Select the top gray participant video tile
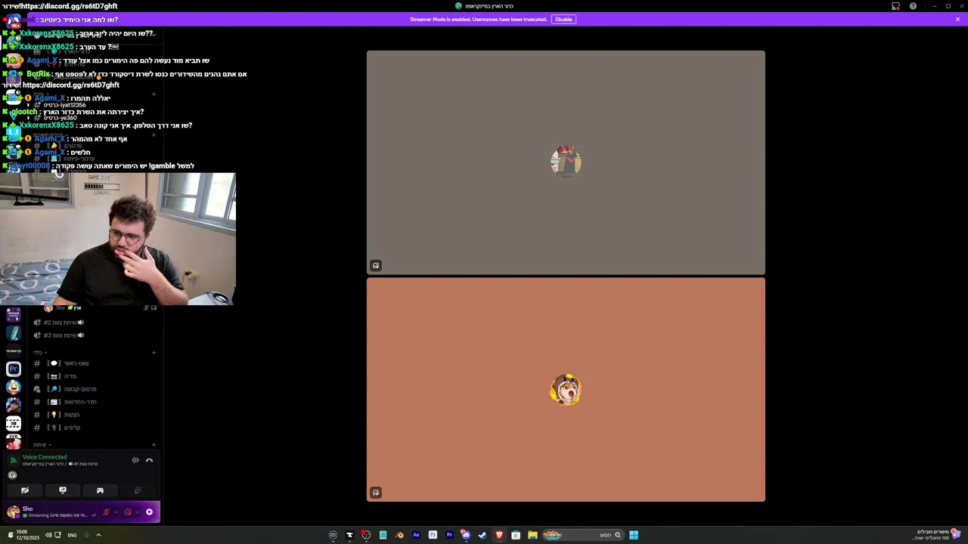 coord(566,162)
